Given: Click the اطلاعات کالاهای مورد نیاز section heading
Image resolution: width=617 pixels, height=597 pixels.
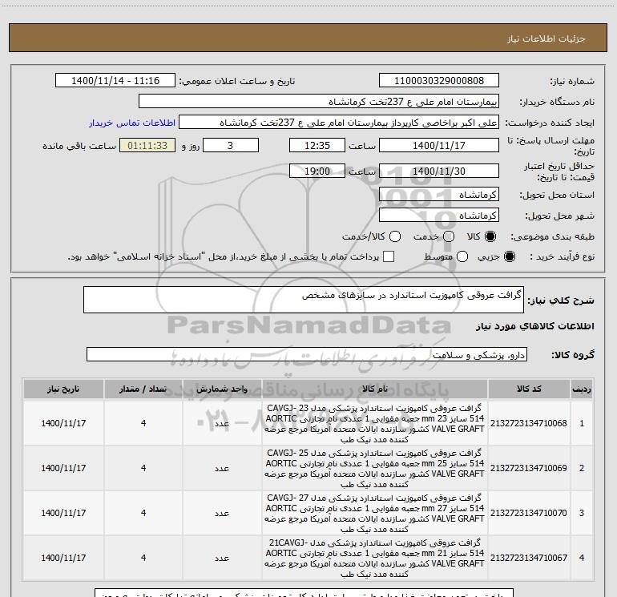Looking at the screenshot, I should click(x=535, y=326).
